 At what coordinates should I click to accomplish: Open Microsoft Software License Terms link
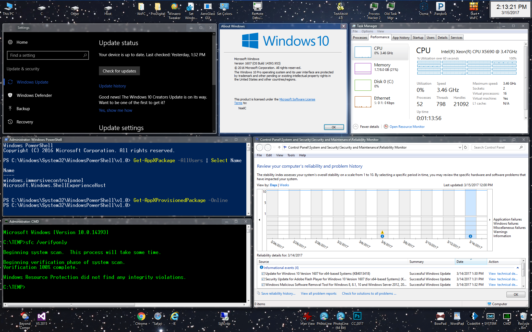coord(297,99)
